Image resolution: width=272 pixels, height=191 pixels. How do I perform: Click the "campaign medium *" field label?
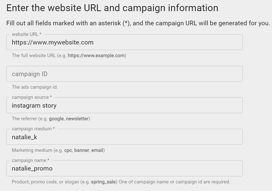33,129
